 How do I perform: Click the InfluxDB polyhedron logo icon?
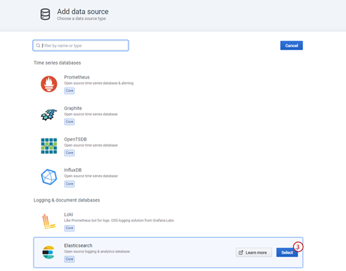tap(49, 177)
